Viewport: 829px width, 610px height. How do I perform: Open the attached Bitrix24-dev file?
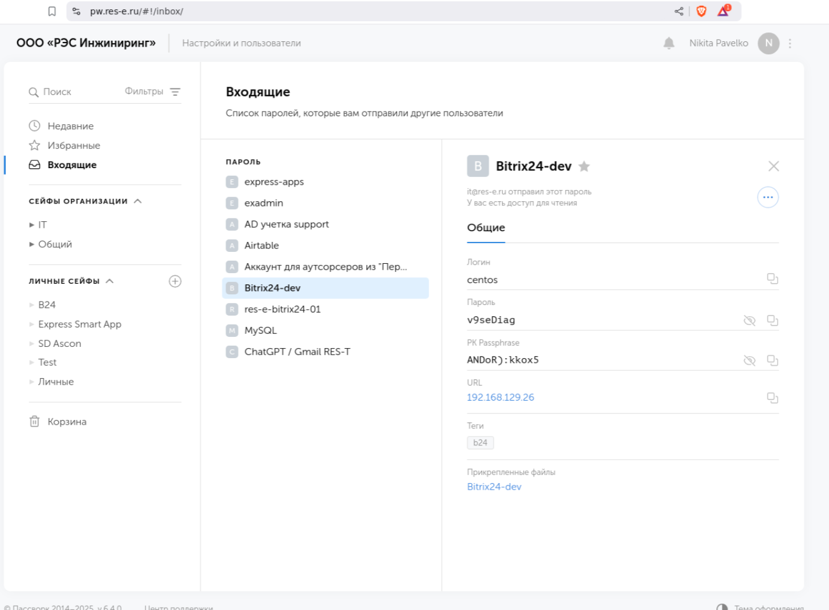494,487
